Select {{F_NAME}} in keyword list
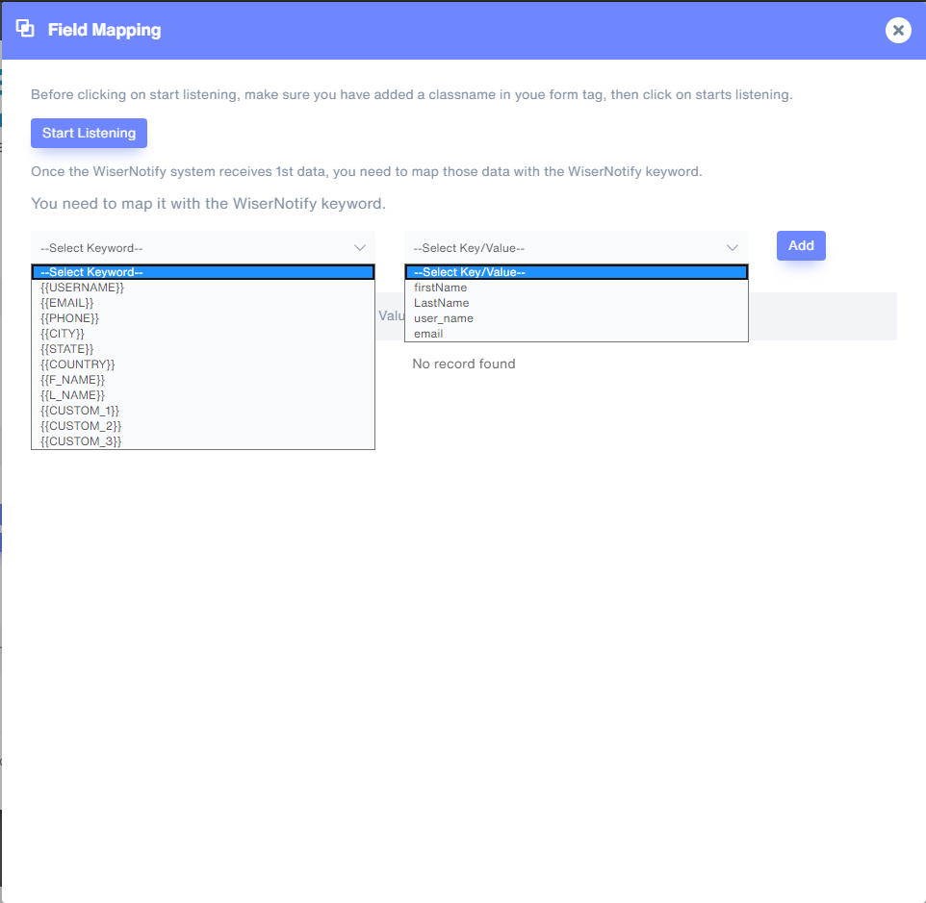The height and width of the screenshot is (903, 926). click(x=72, y=380)
